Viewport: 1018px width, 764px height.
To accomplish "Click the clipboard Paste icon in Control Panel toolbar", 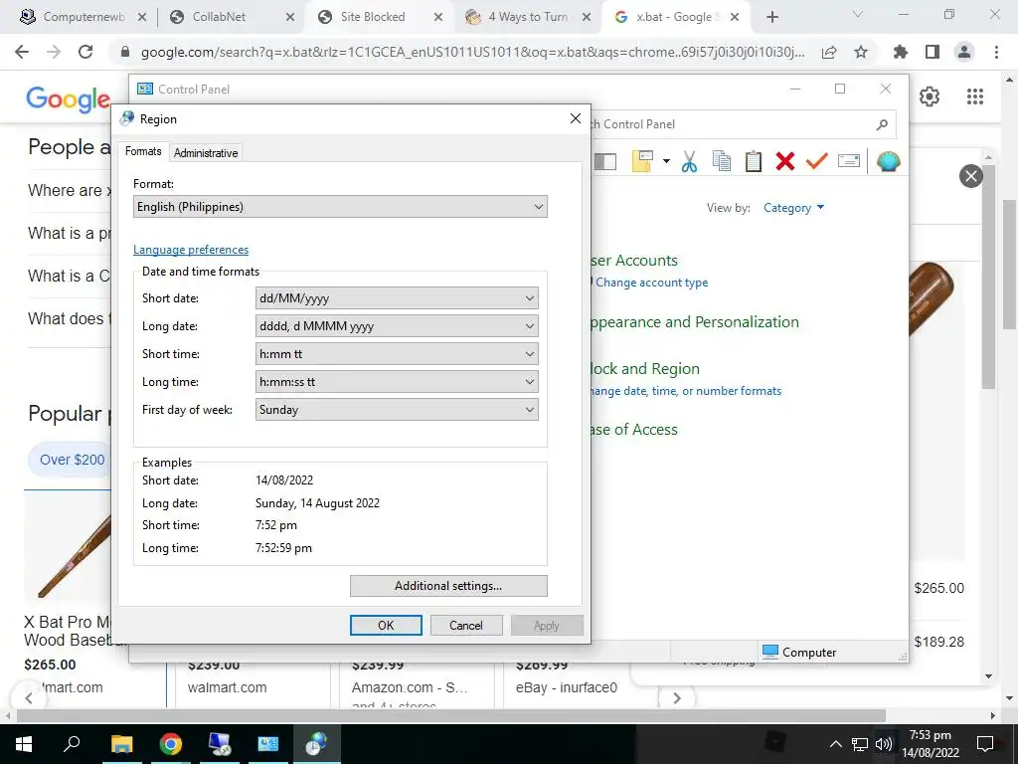I will point(754,161).
